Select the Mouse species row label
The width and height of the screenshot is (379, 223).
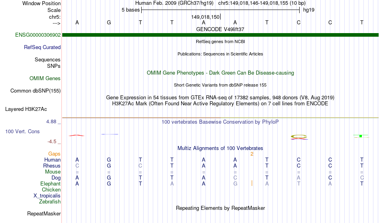[x=53, y=172]
